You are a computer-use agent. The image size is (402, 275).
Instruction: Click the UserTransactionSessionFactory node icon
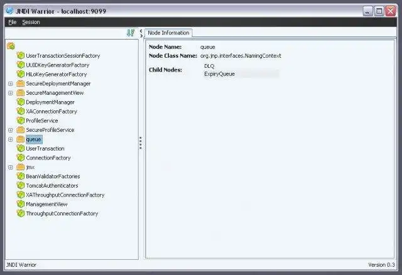[x=21, y=55]
